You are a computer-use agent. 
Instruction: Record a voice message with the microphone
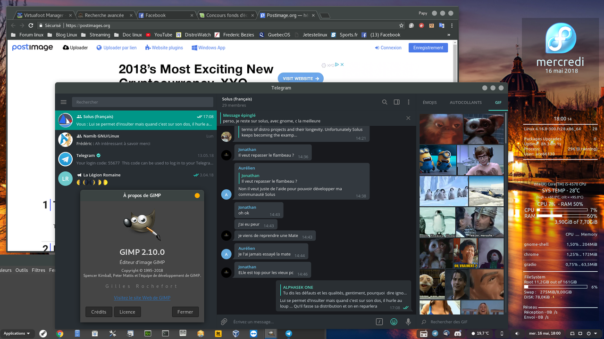point(408,322)
